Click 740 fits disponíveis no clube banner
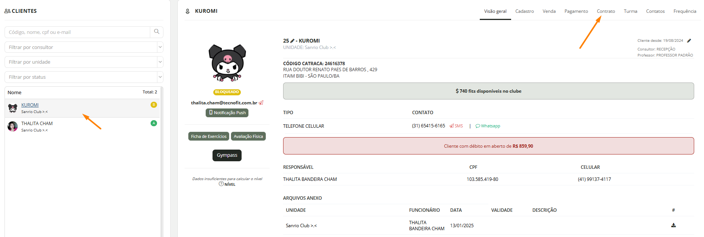704x237 pixels. (x=488, y=91)
